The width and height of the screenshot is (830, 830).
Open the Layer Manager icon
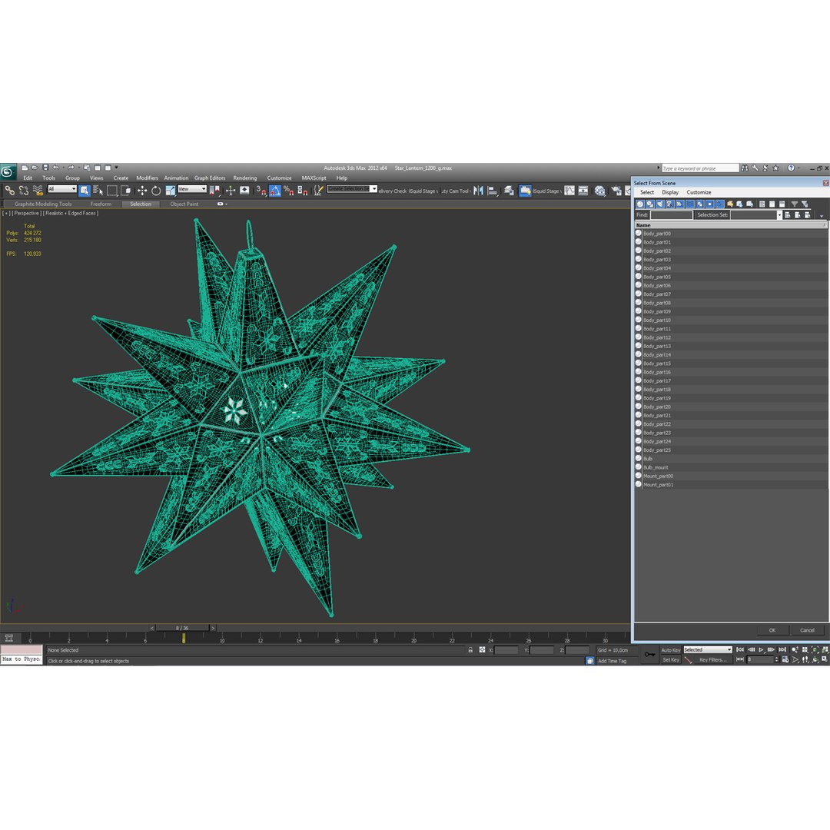point(510,191)
